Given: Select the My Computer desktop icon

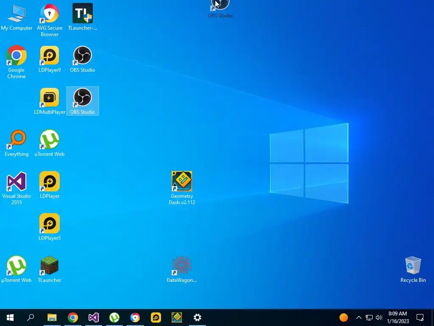Looking at the screenshot, I should 17,17.
